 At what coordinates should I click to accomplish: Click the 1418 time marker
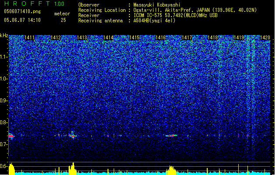tap(213, 38)
